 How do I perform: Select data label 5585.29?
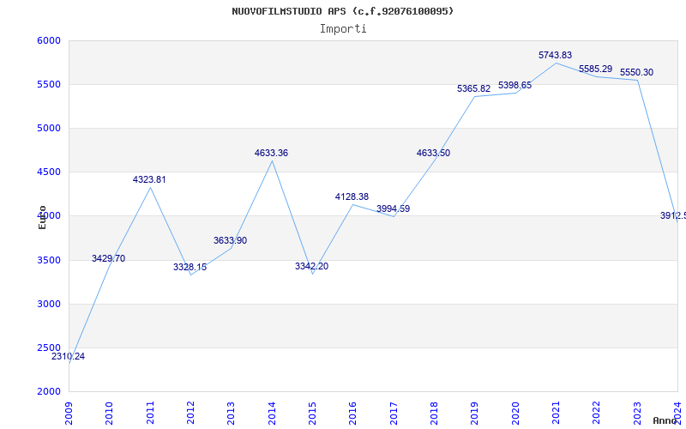coord(595,69)
